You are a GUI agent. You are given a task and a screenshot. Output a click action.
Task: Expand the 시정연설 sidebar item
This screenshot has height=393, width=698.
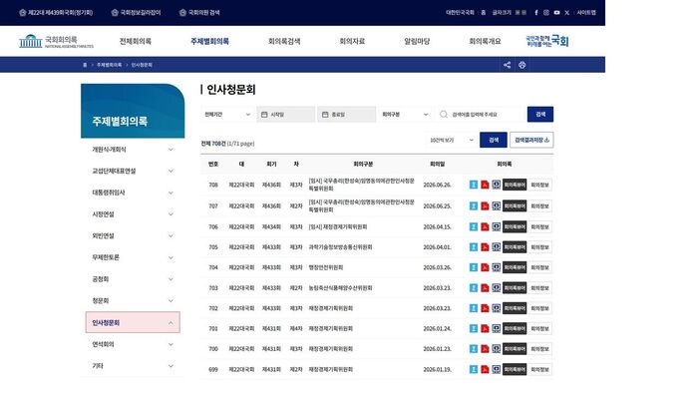point(133,214)
